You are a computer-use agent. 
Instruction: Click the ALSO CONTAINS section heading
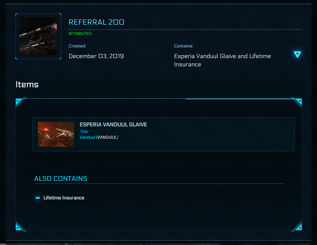click(x=61, y=179)
